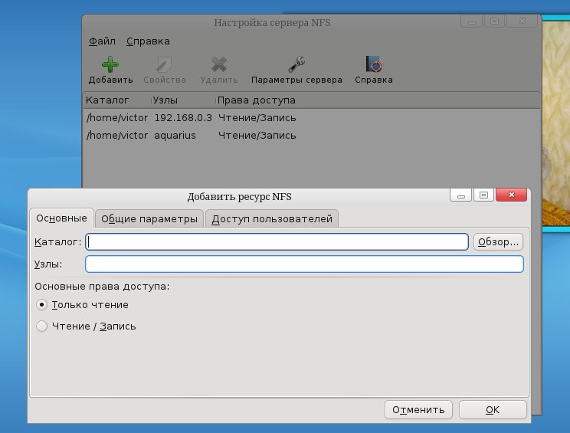Select the Чтение / Запись radio button
The image size is (570, 433).
[42, 326]
